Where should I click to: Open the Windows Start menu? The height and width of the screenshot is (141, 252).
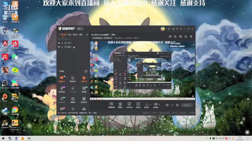click(x=3, y=138)
